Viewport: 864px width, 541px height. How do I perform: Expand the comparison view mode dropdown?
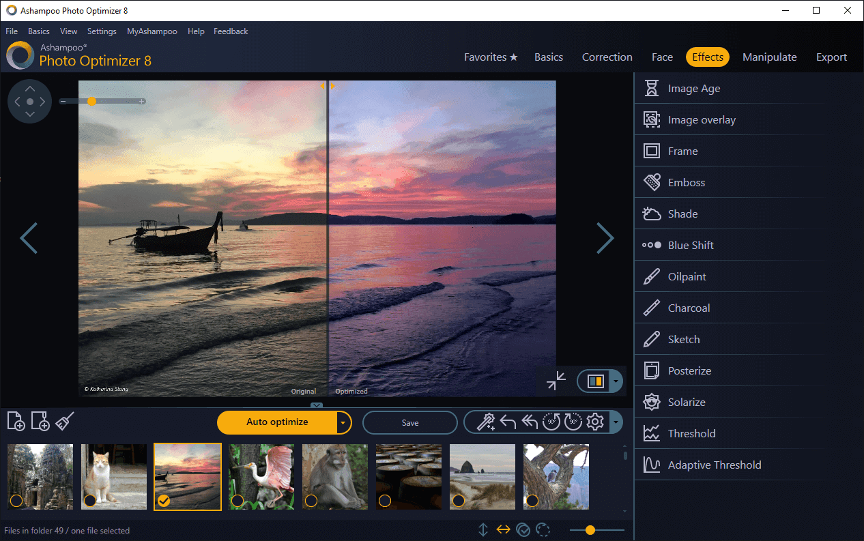pos(615,381)
